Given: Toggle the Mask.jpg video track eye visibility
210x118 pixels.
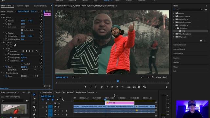Looking at the screenshot, I should tap(59, 103).
